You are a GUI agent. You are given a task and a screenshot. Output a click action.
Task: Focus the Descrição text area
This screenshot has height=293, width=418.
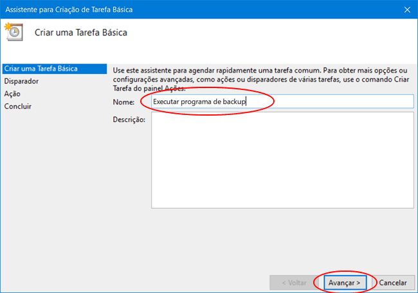[x=282, y=161]
